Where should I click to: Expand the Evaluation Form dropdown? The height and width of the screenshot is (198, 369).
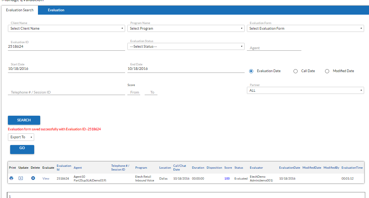coord(305,29)
